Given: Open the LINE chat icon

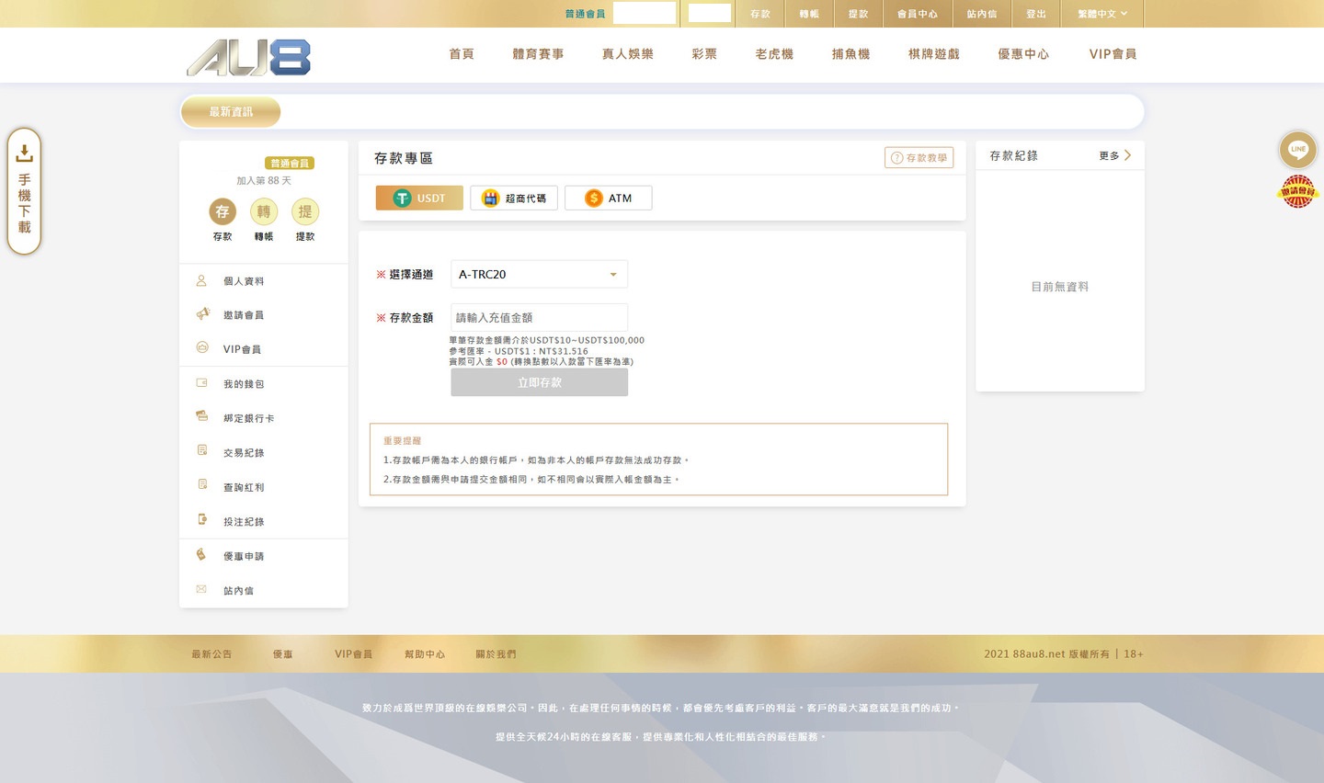Looking at the screenshot, I should tap(1297, 149).
